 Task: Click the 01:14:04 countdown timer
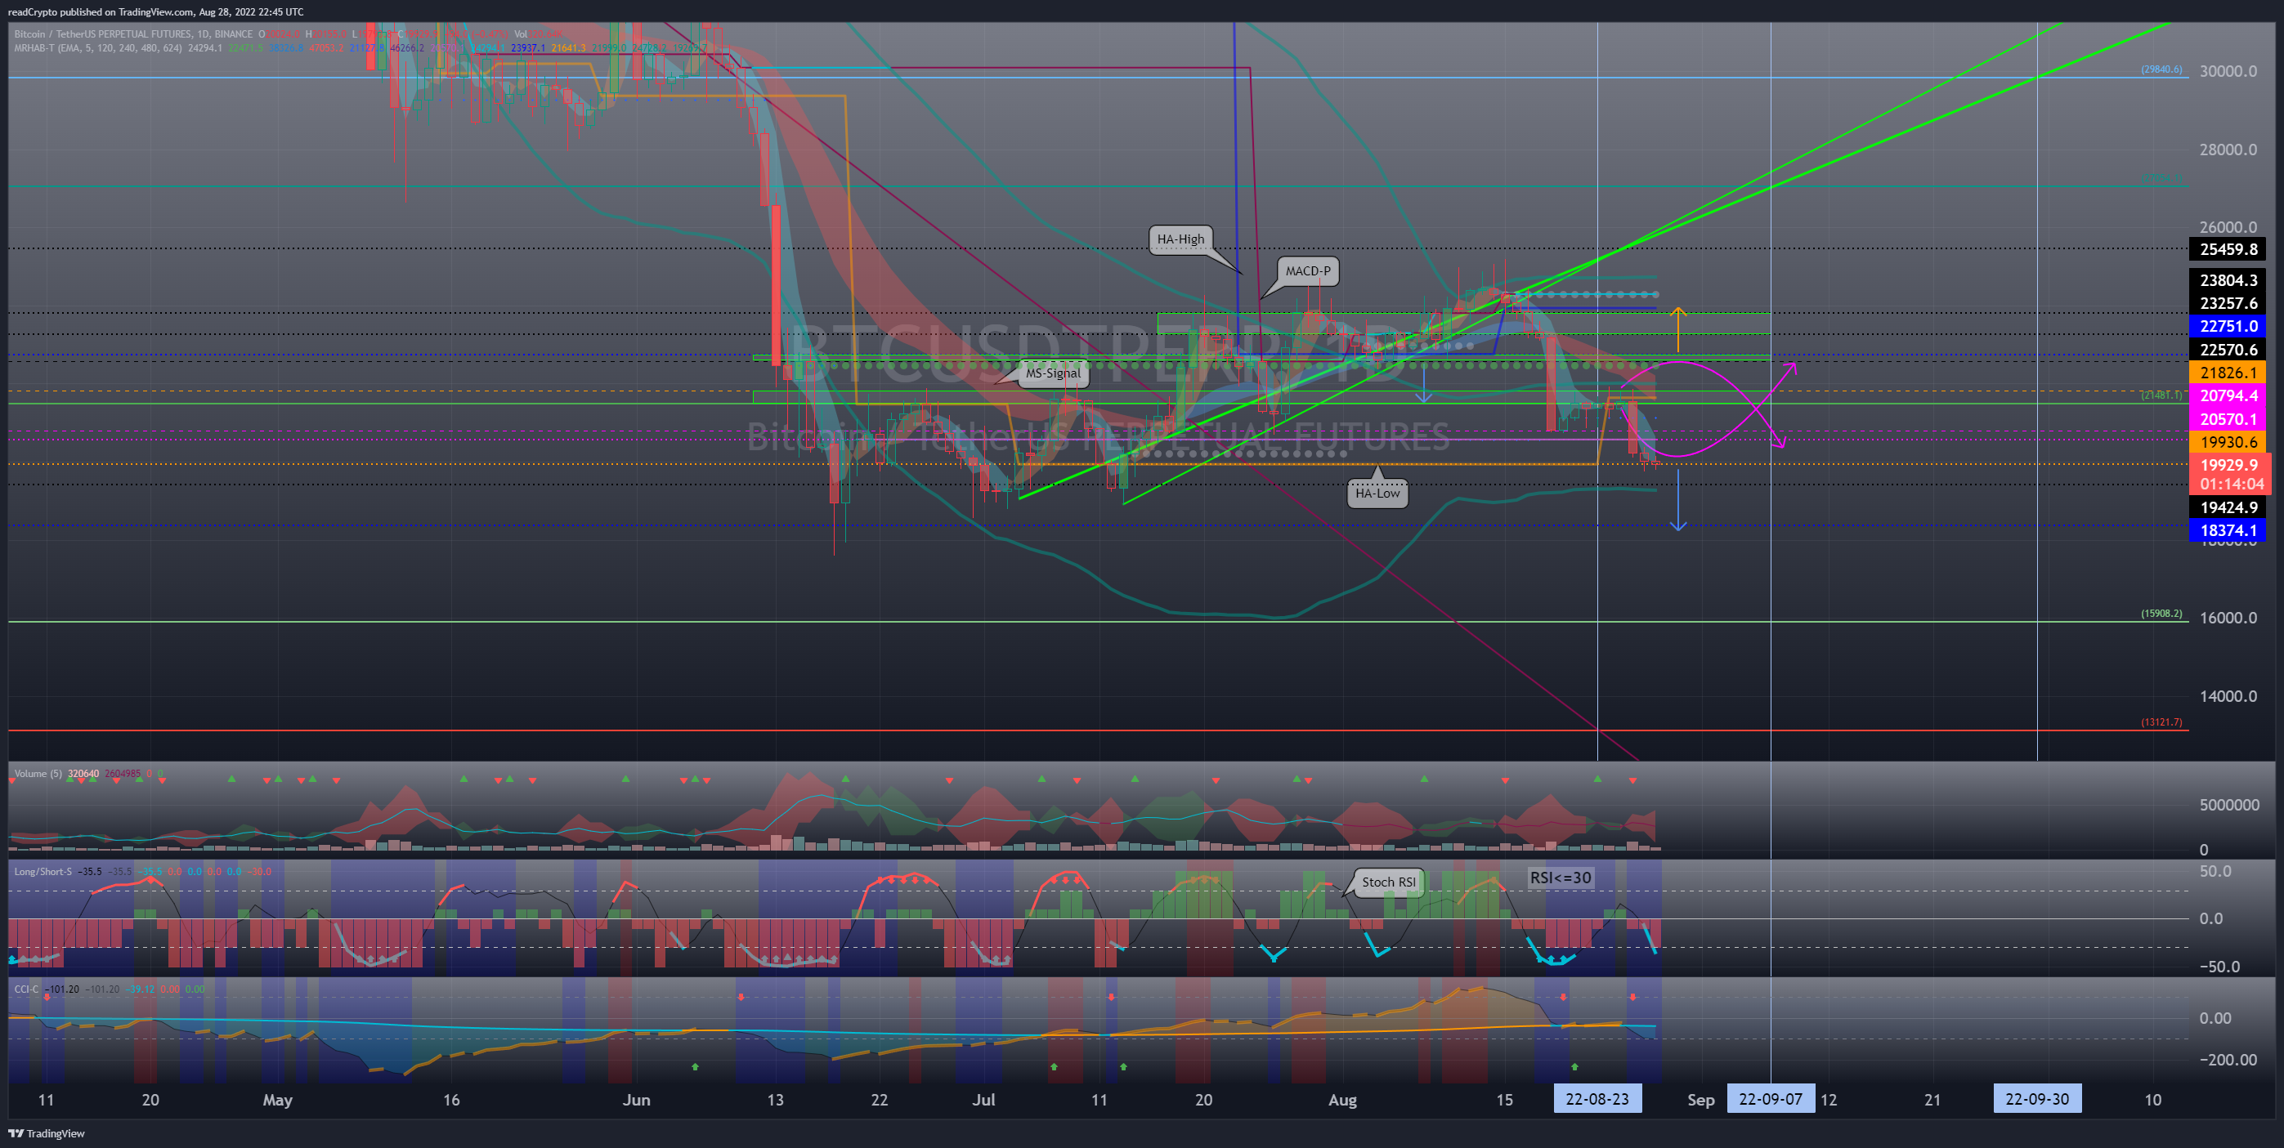[2231, 484]
